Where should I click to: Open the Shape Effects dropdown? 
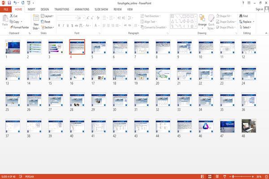tap(226, 27)
